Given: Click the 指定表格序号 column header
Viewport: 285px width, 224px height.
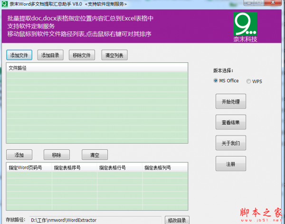Looking at the screenshot, I should (75, 167).
